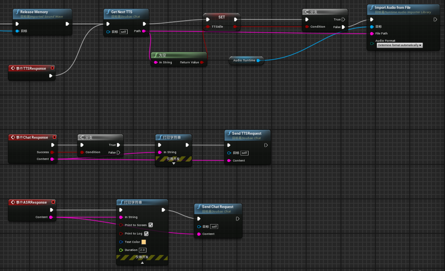Click the ASRResponse event delegate pin
Screen dimensions: 445x271
pyautogui.click(x=53, y=202)
